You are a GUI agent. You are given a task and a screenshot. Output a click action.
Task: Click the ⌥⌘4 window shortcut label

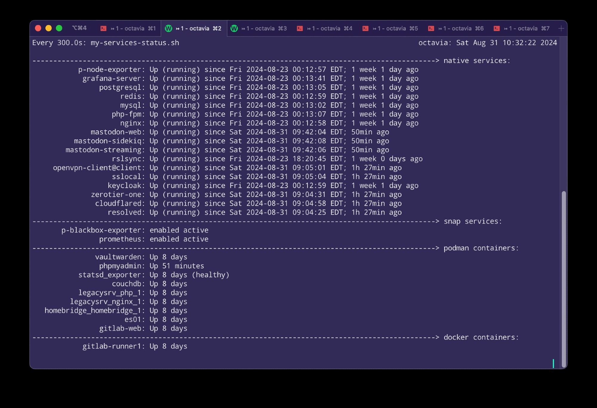click(x=79, y=28)
